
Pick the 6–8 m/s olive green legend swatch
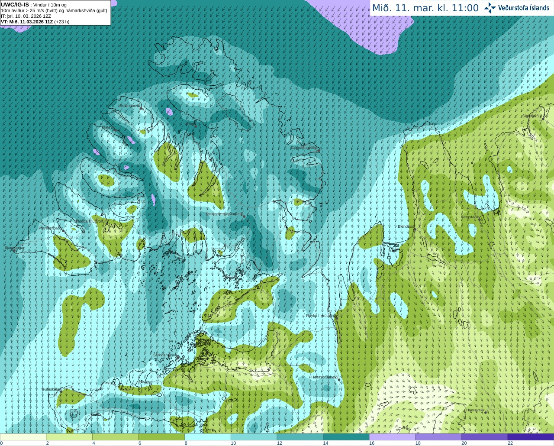tap(161, 437)
